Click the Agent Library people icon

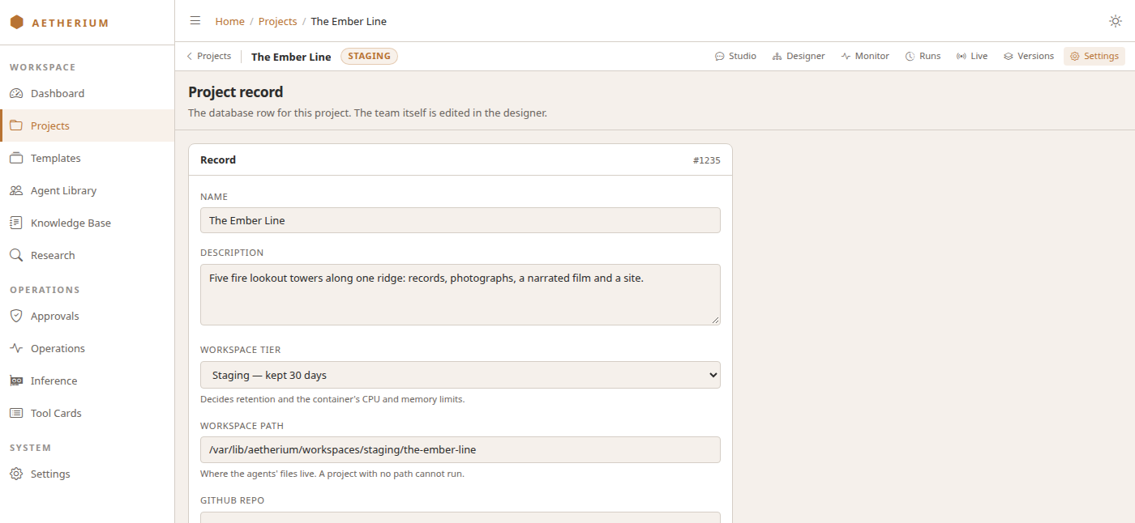pos(16,190)
